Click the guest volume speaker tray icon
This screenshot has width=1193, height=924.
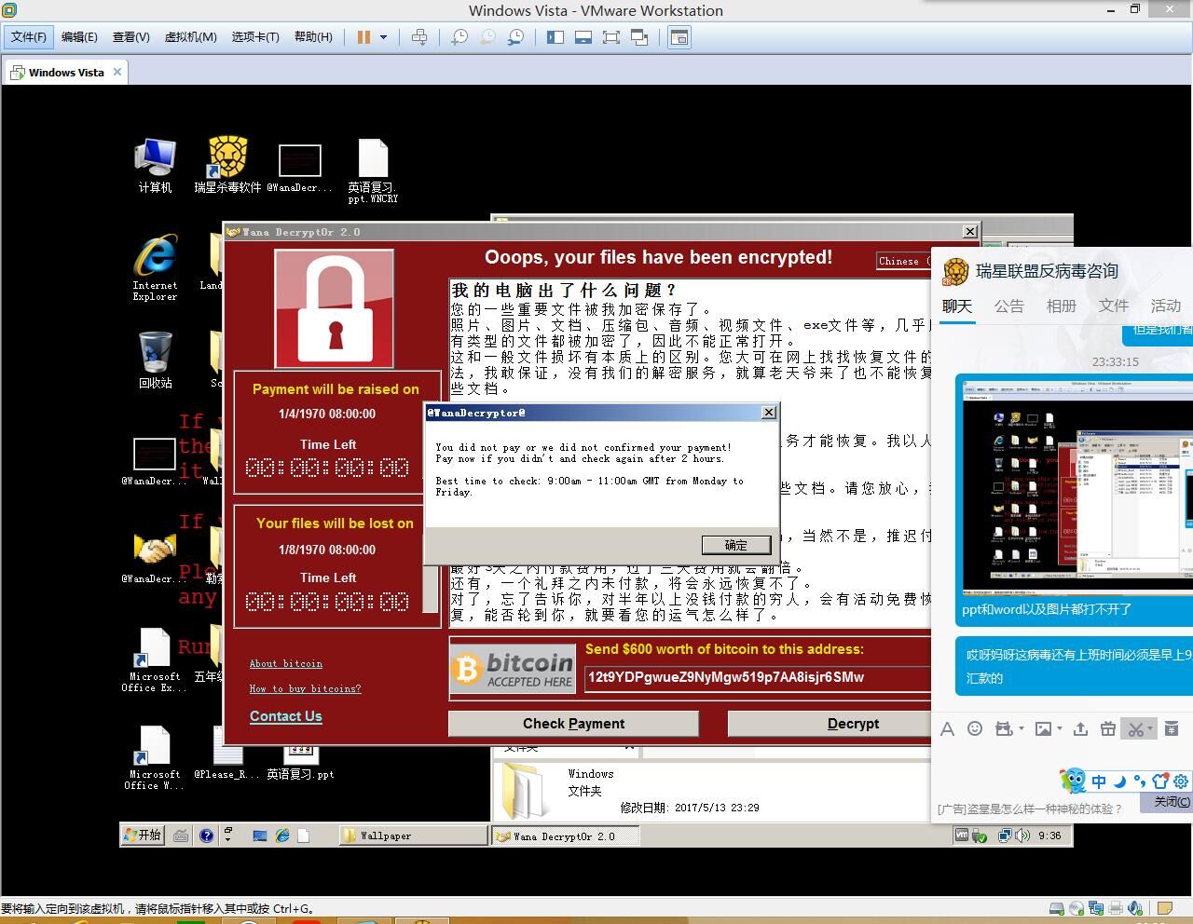click(x=1022, y=836)
